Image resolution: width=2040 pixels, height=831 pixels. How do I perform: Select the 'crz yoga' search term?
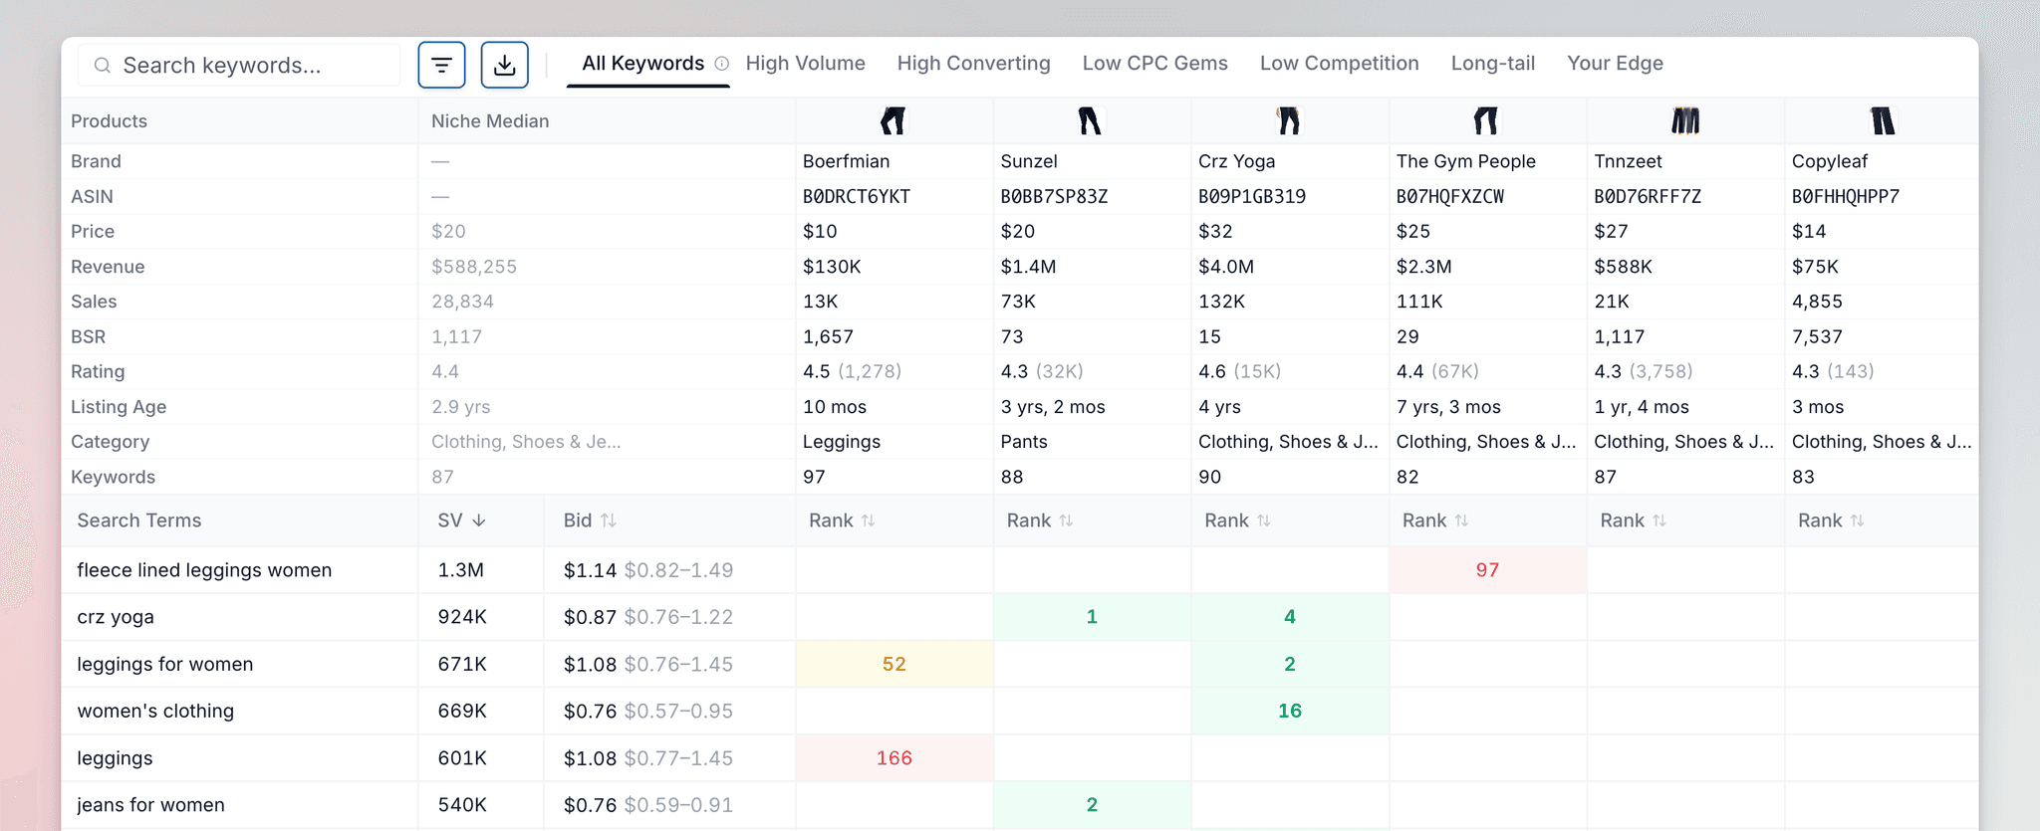(116, 617)
